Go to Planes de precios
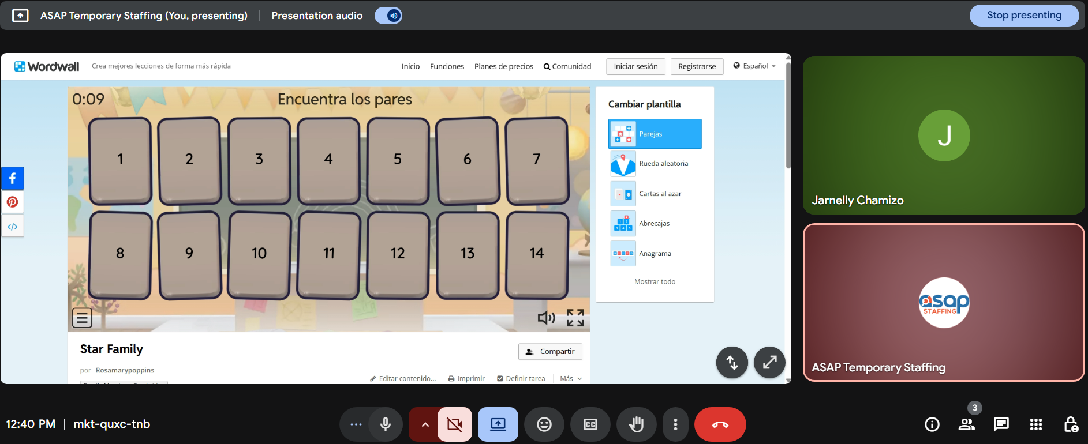Image resolution: width=1088 pixels, height=444 pixels. (503, 67)
